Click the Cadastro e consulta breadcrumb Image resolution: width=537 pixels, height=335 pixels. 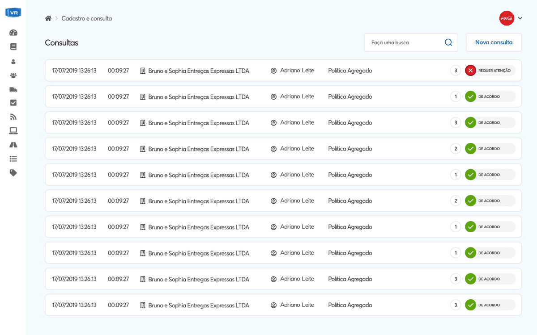(x=87, y=18)
